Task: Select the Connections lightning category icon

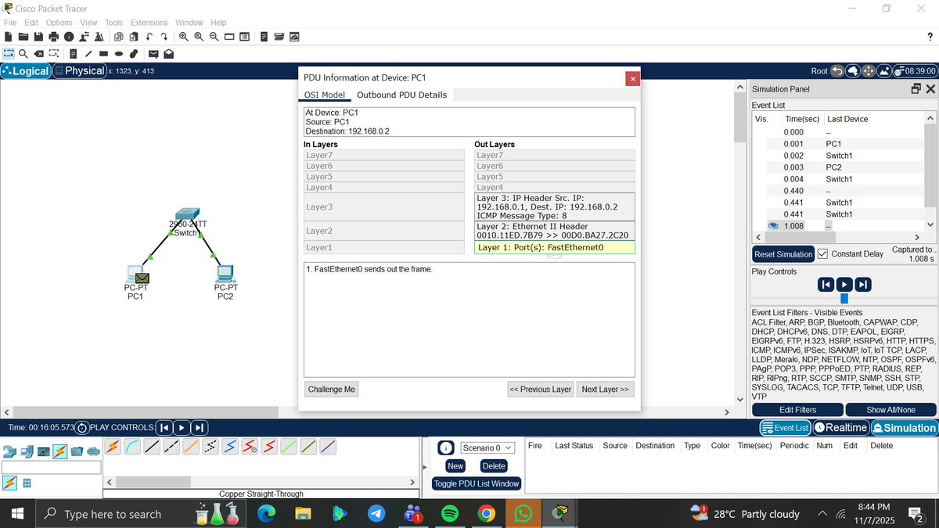Action: 59,451
